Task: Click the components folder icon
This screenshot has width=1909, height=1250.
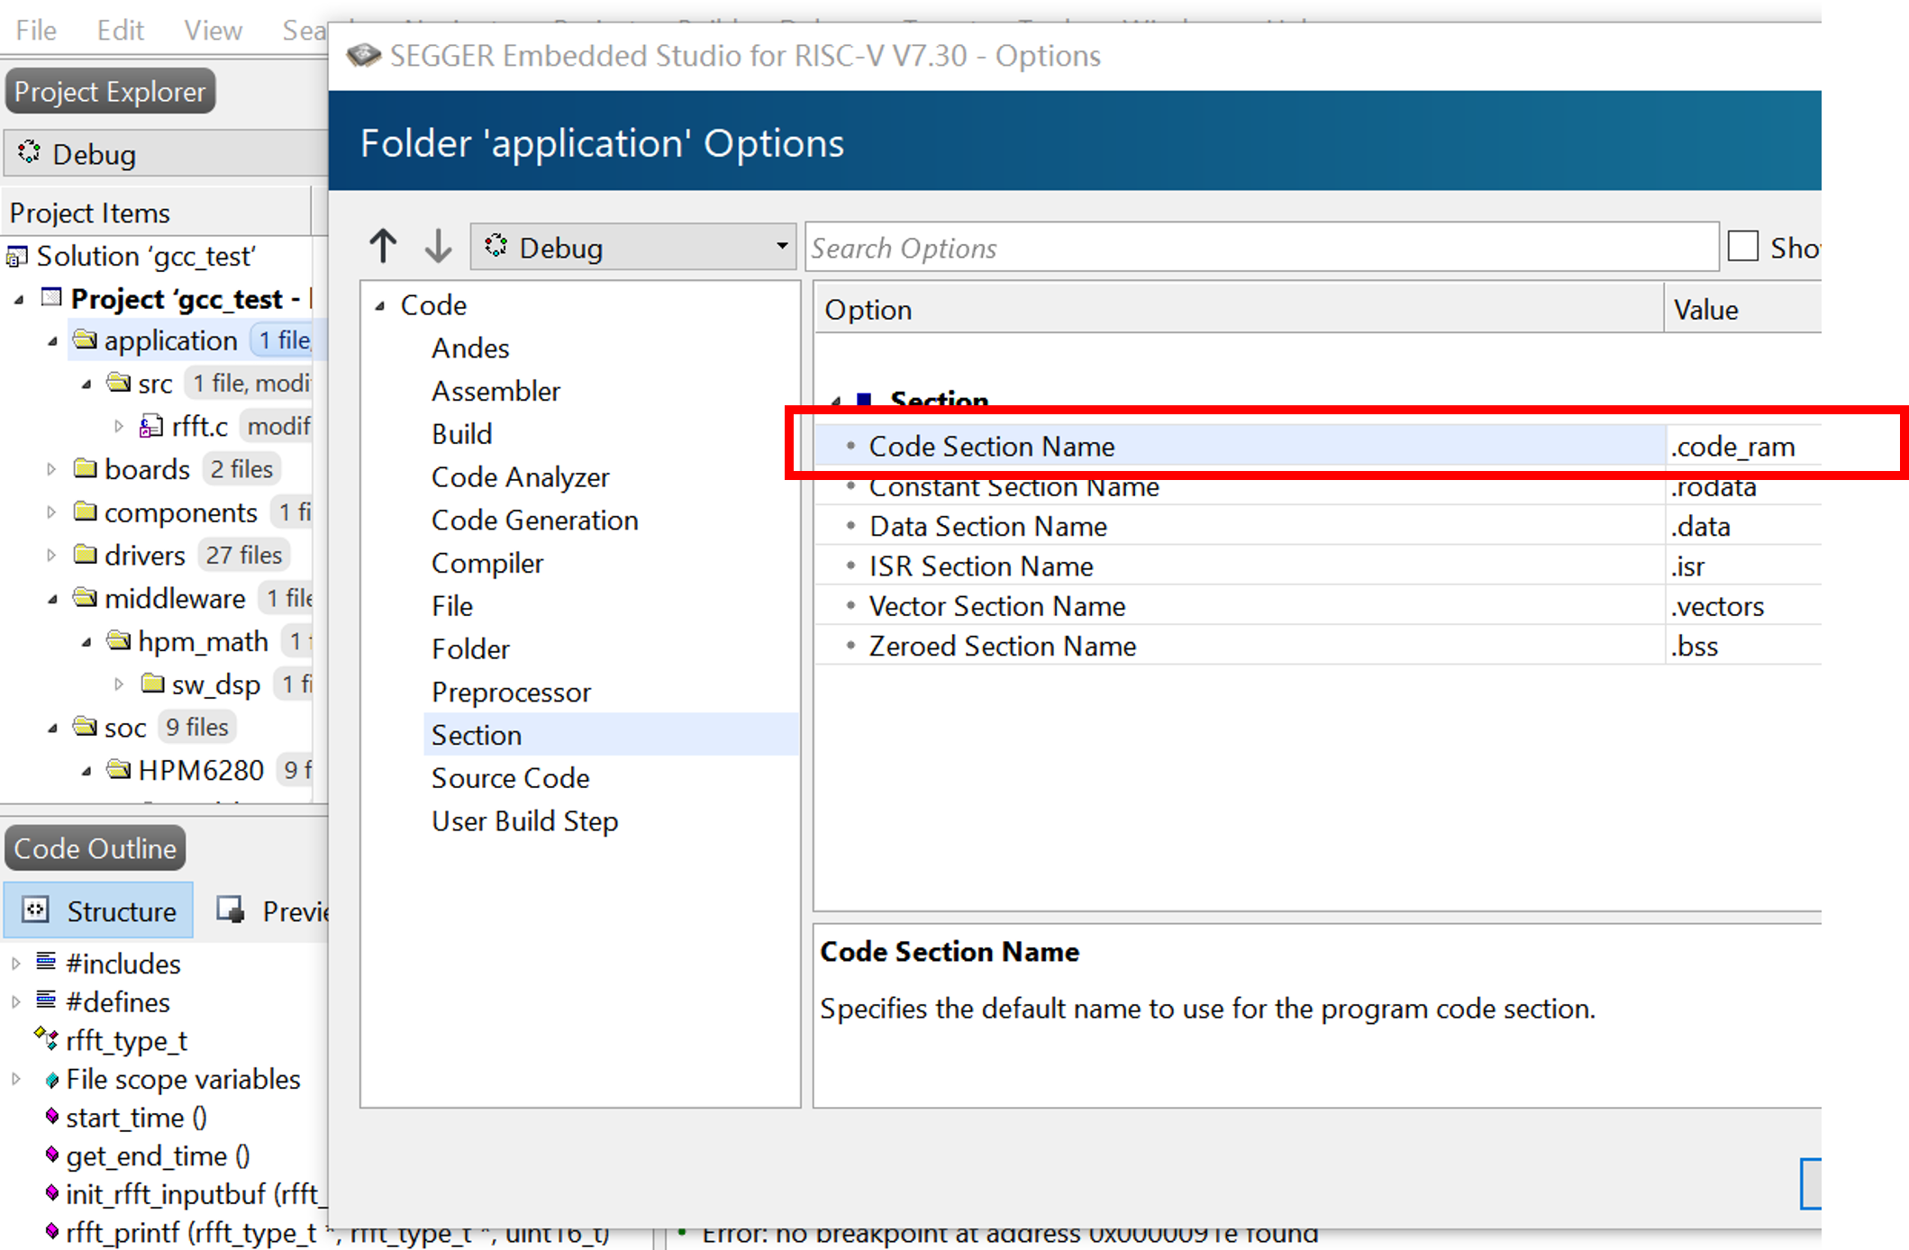Action: [x=86, y=511]
